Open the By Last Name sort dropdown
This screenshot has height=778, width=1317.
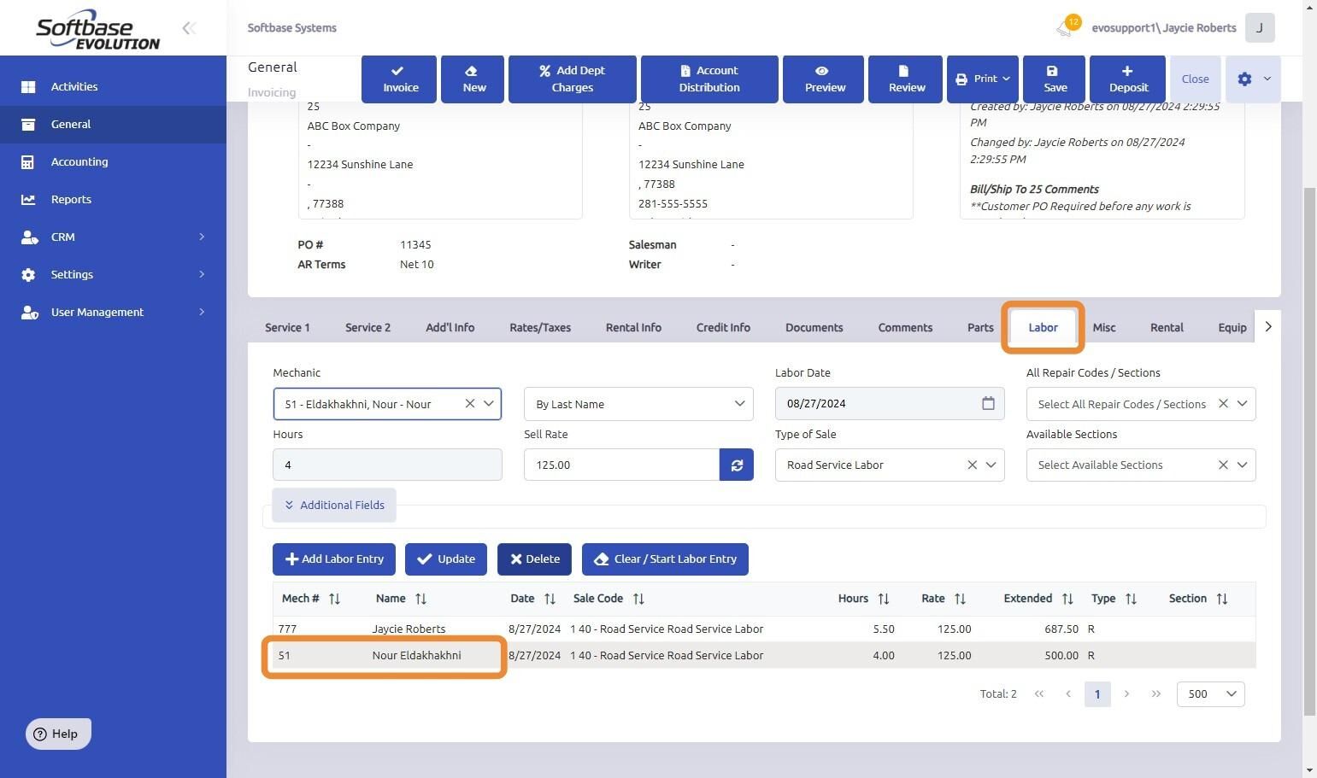pos(638,403)
